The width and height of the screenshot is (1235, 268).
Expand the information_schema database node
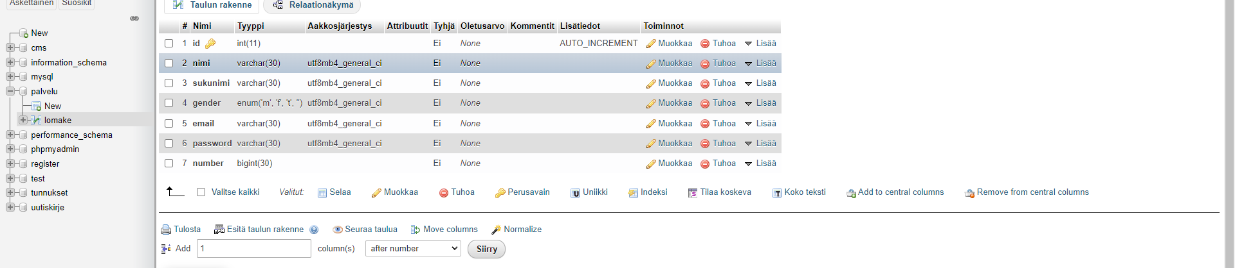click(x=10, y=63)
